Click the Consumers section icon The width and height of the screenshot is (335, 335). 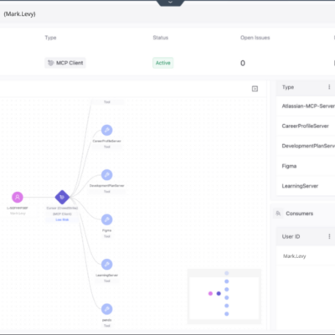tap(278, 214)
